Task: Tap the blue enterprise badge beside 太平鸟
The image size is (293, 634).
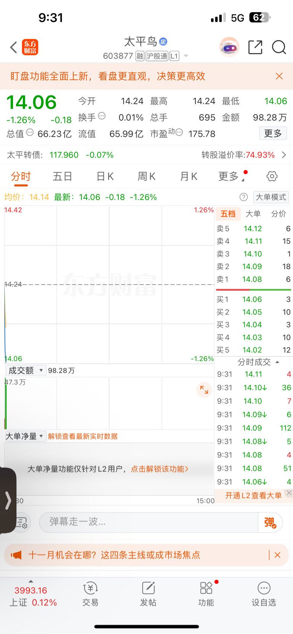Action: pos(163,42)
